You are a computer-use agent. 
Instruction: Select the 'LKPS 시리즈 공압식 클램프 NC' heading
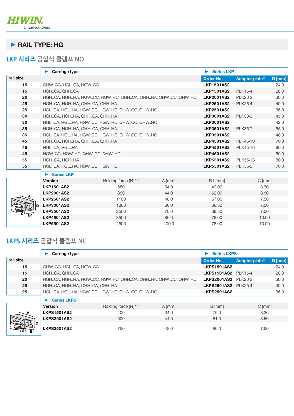coord(46,241)
